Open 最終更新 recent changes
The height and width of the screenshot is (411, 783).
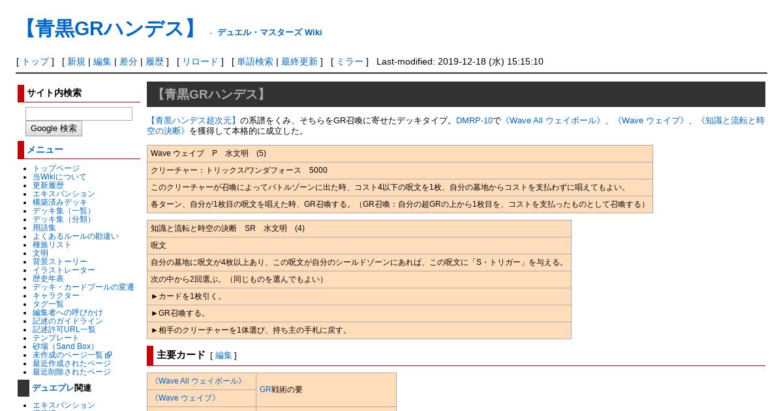coord(299,61)
